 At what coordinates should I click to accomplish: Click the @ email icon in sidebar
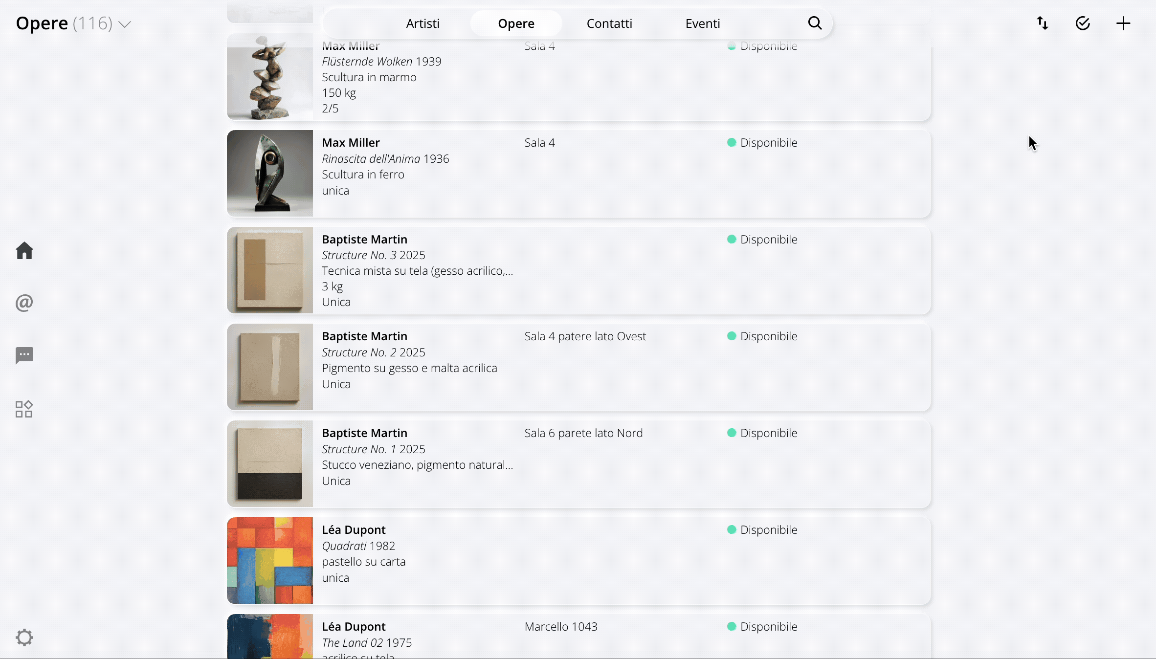[24, 303]
